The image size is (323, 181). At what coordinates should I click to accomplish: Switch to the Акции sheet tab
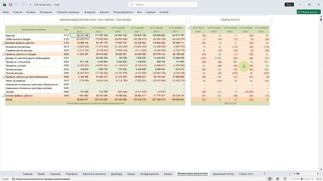[131, 174]
